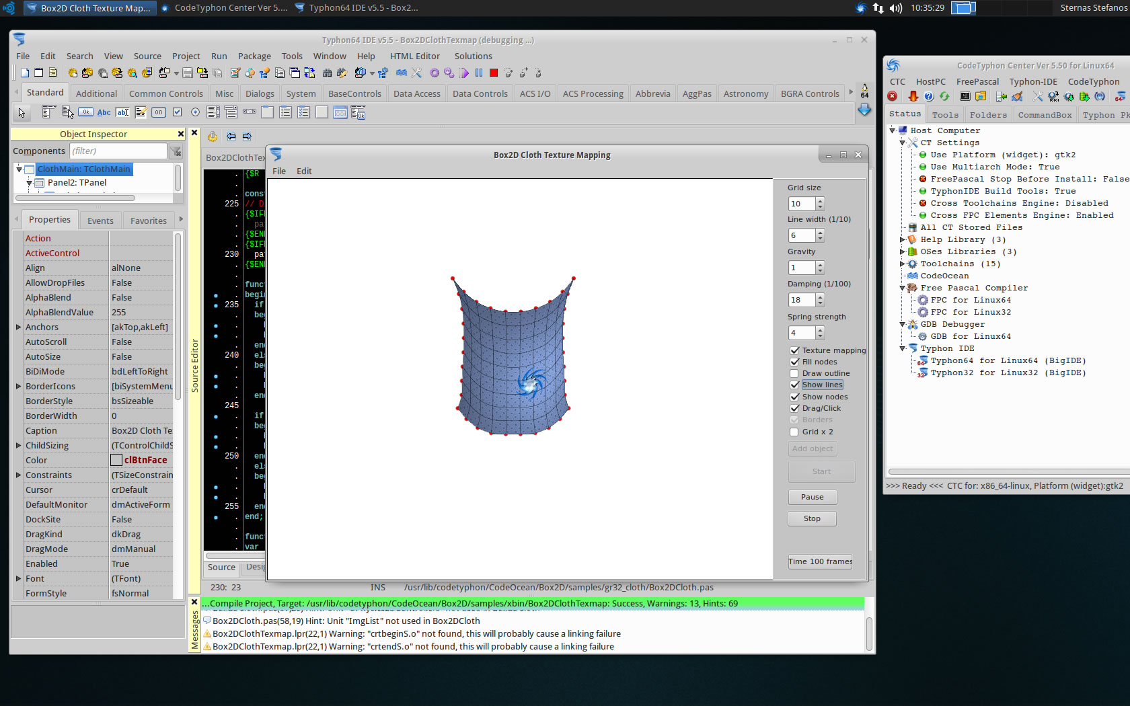Toggle the Show nodes checkbox

(x=794, y=397)
